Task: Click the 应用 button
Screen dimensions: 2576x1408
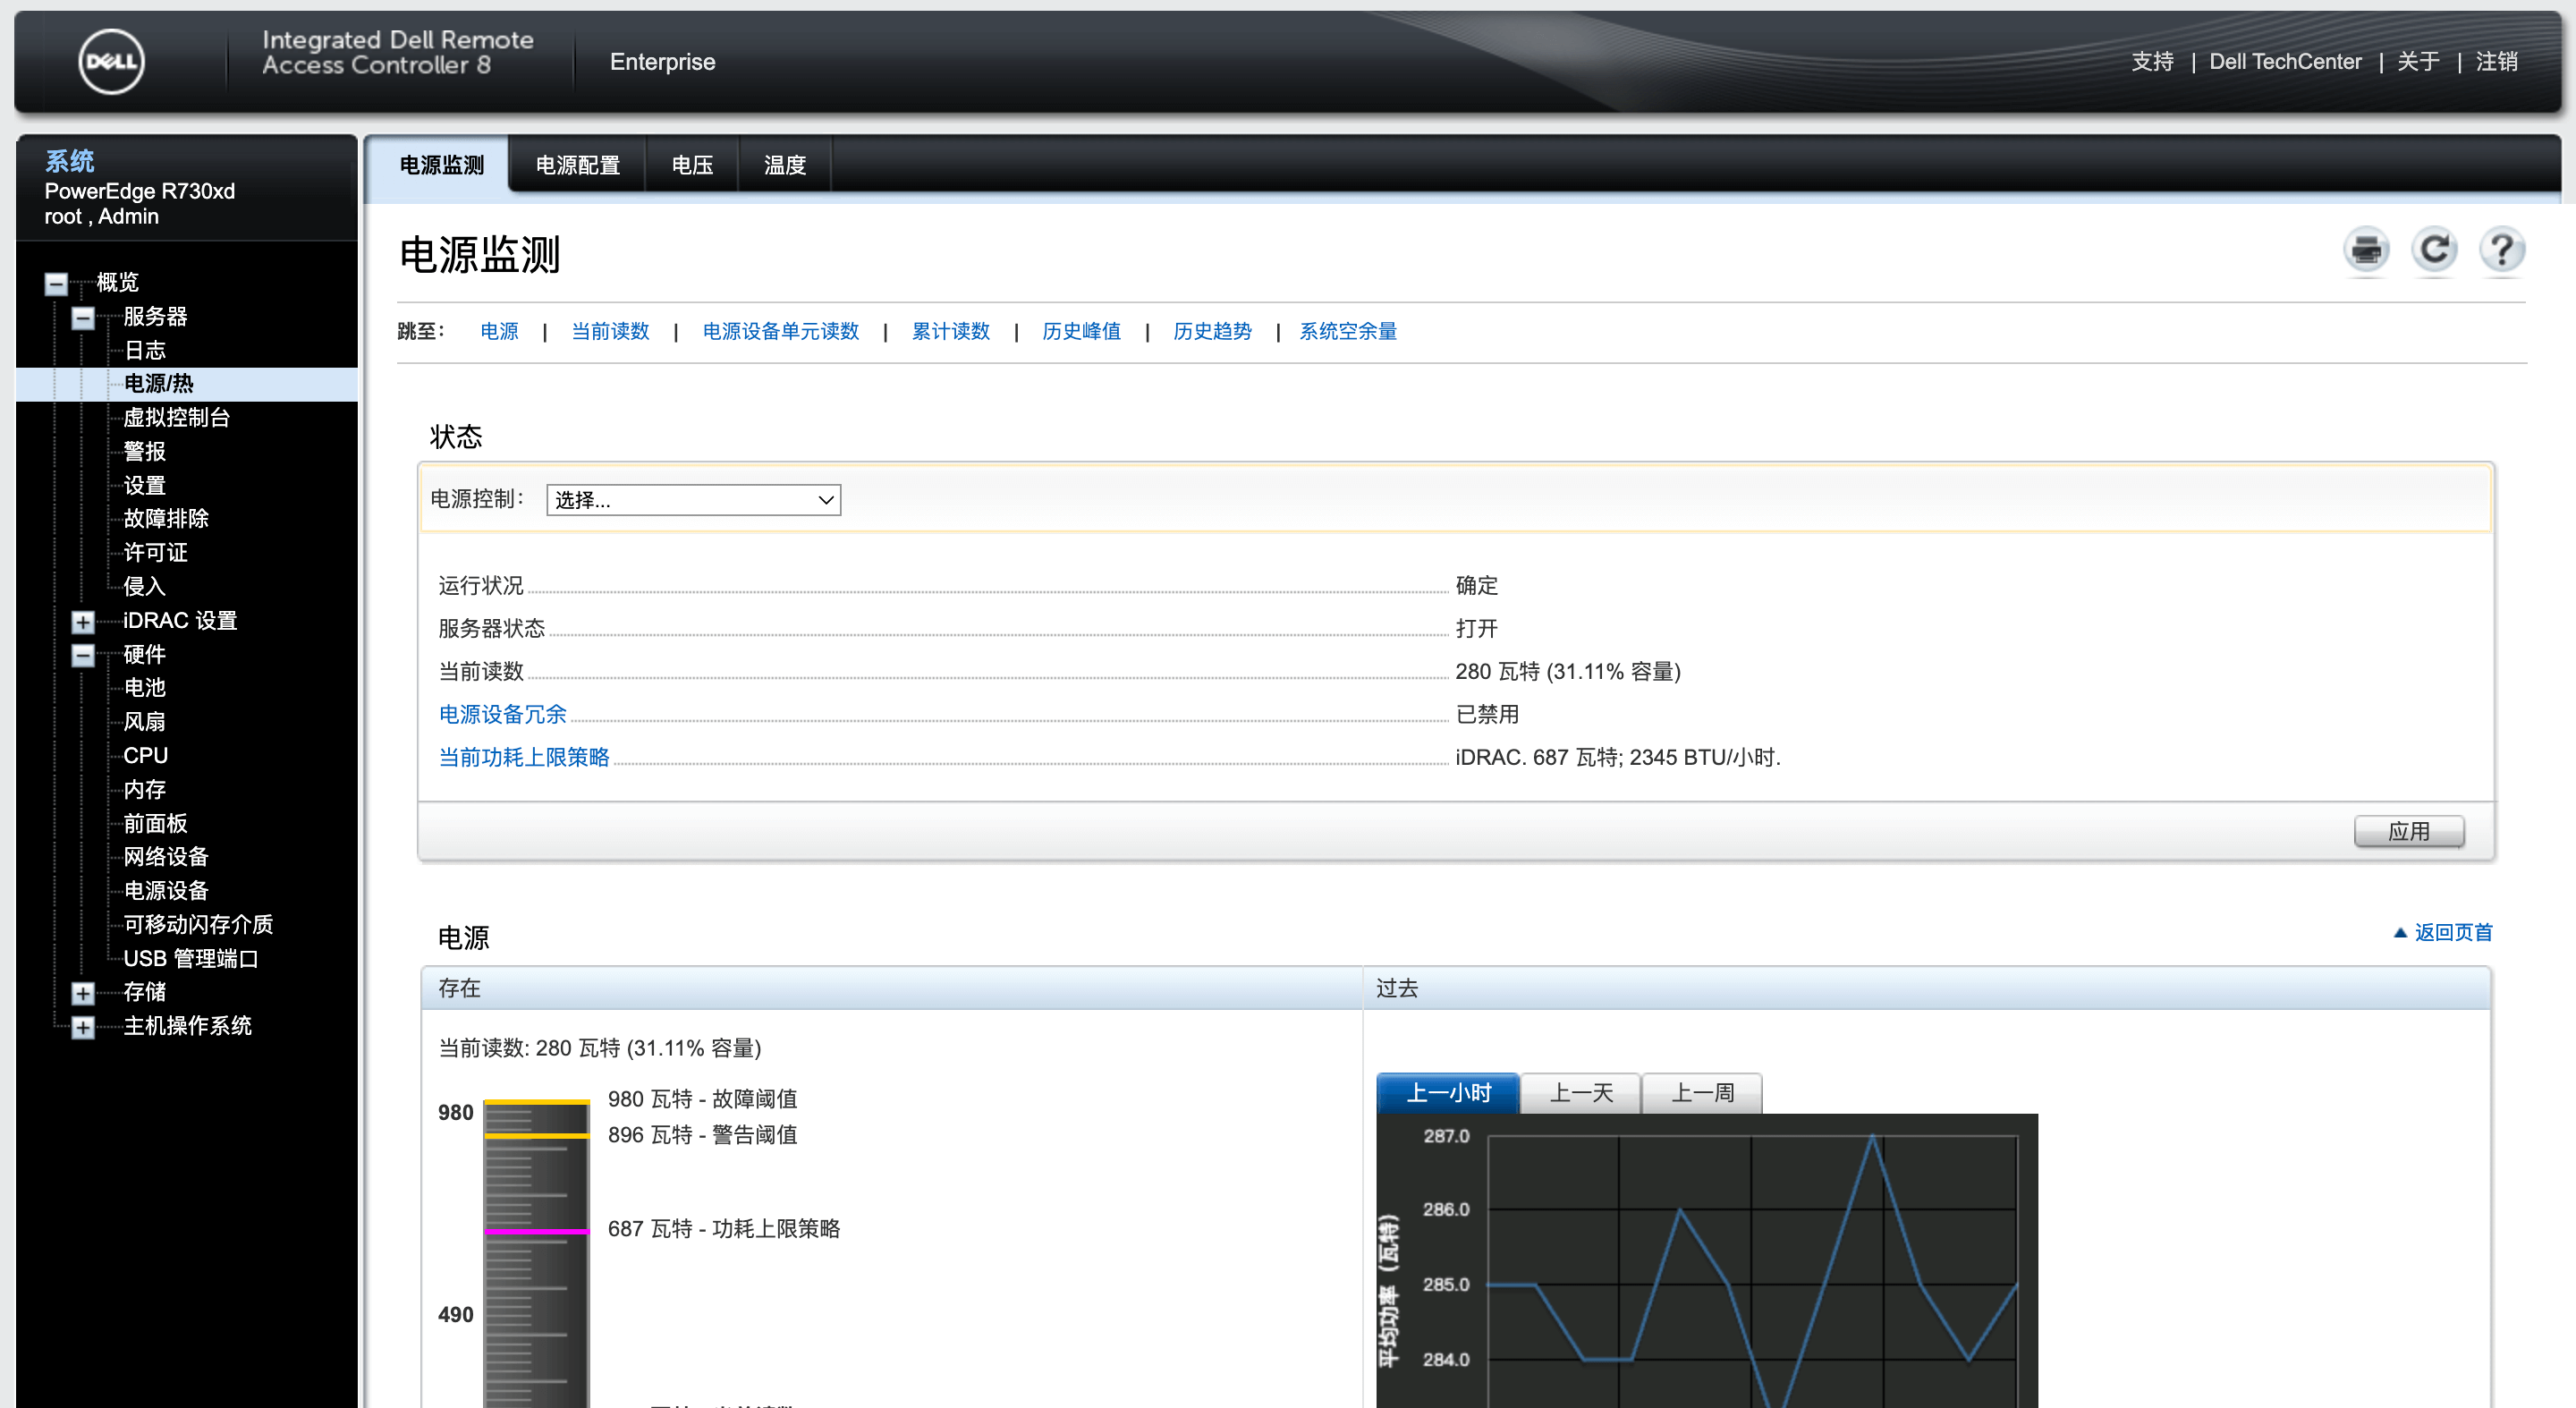Action: coord(2408,831)
